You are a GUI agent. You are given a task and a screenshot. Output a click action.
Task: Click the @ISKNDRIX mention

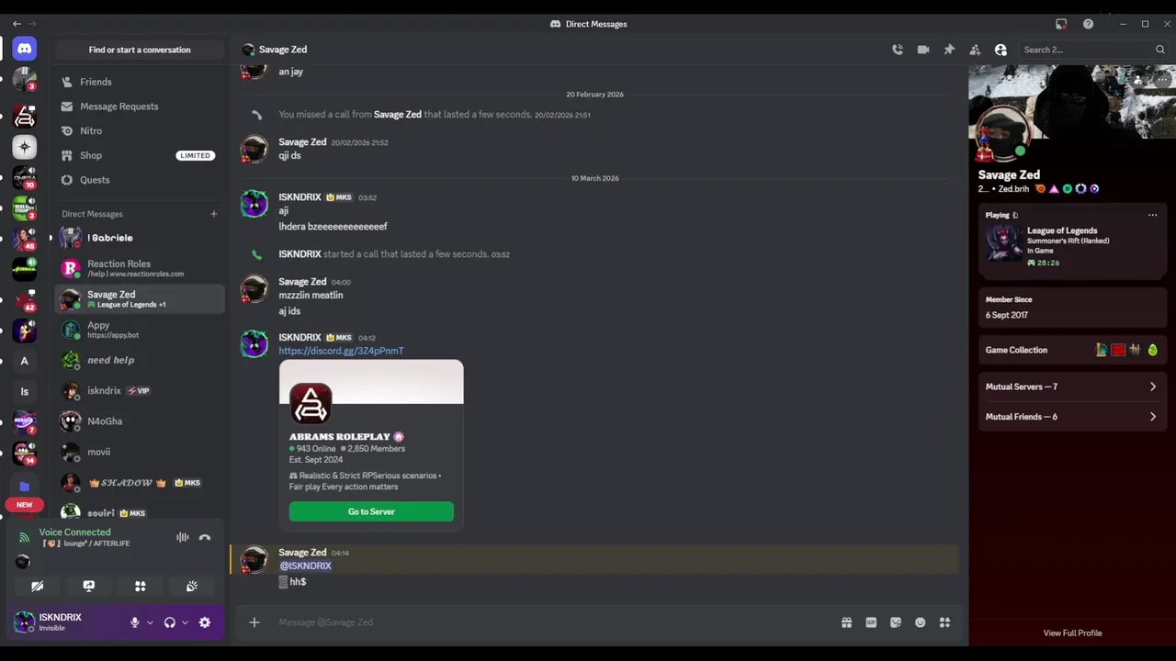click(305, 566)
